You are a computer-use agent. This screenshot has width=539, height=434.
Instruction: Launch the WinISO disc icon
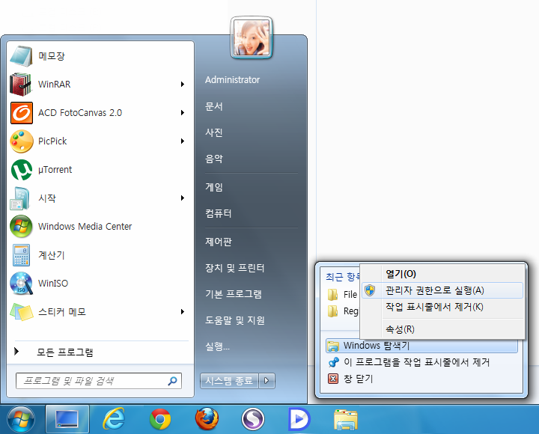21,284
